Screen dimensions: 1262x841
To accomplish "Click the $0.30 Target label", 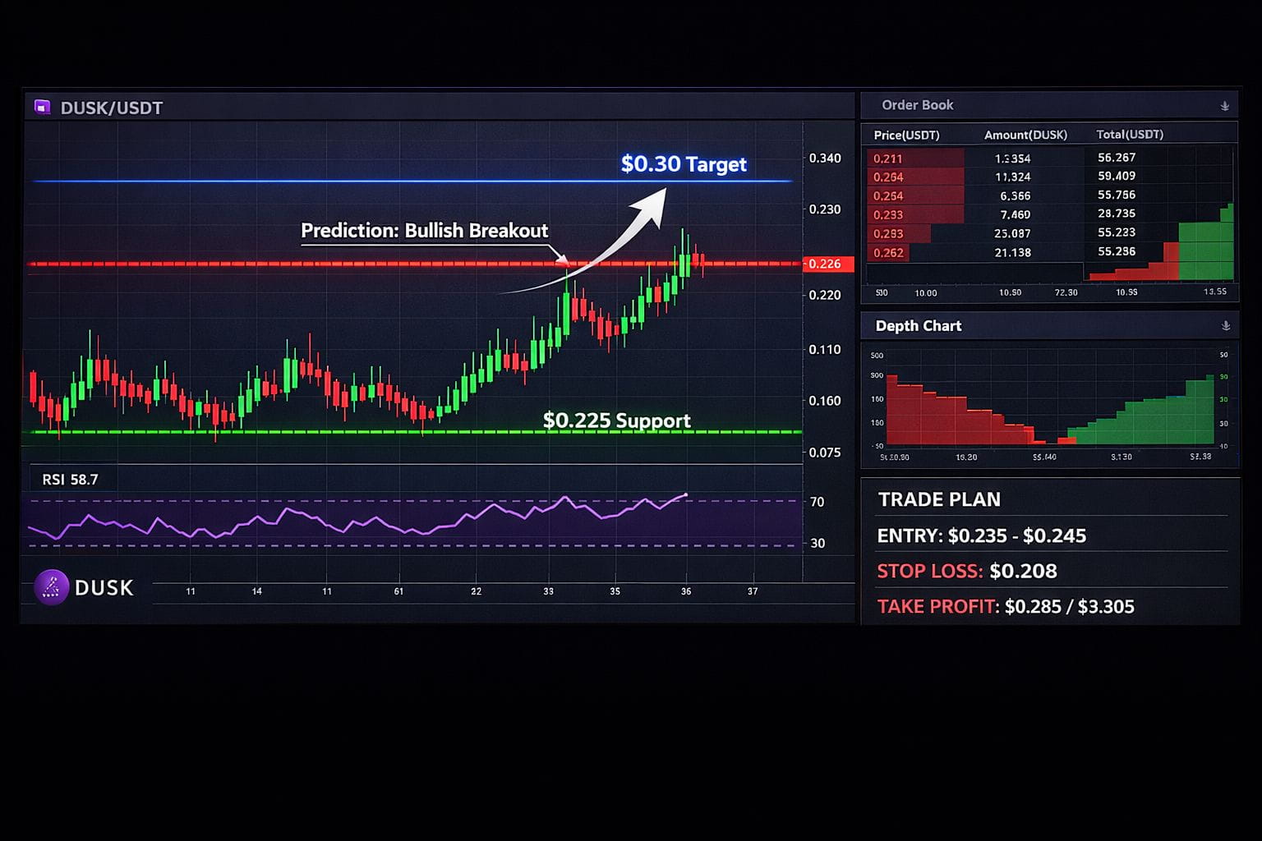I will coord(684,164).
